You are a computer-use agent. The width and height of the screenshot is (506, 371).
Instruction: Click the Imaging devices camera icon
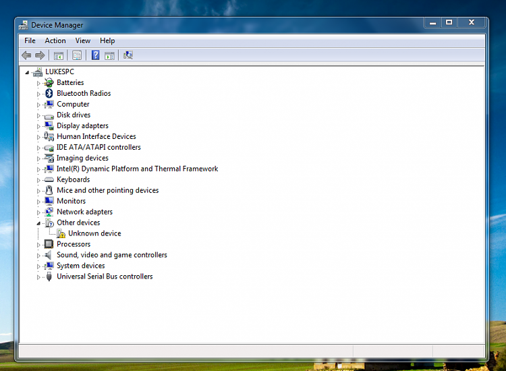tap(49, 158)
